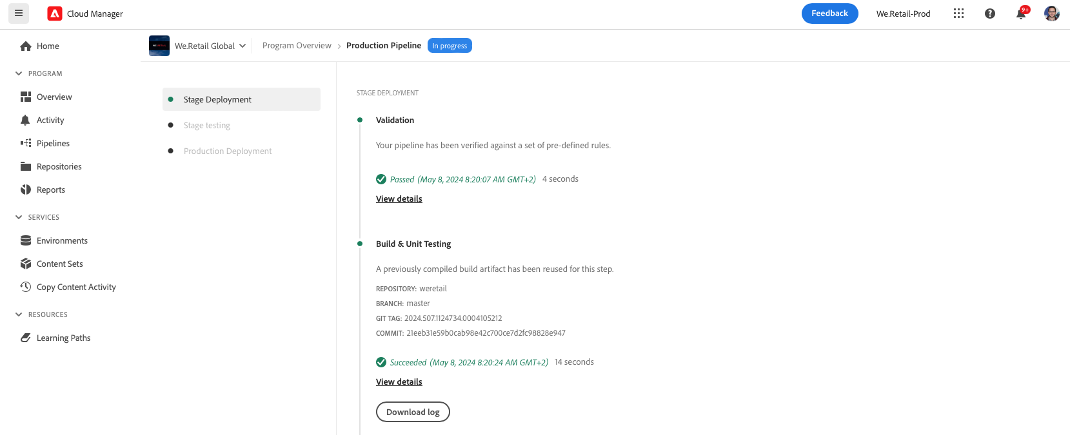Open the help question mark icon
The width and height of the screenshot is (1070, 435).
pyautogui.click(x=990, y=14)
